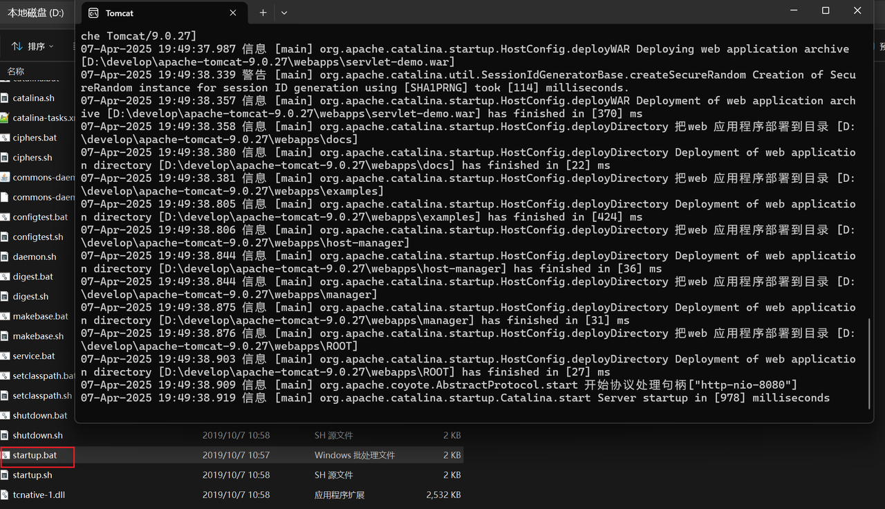
Task: Click the 2 KB size in startup.sh row
Action: pyautogui.click(x=451, y=475)
